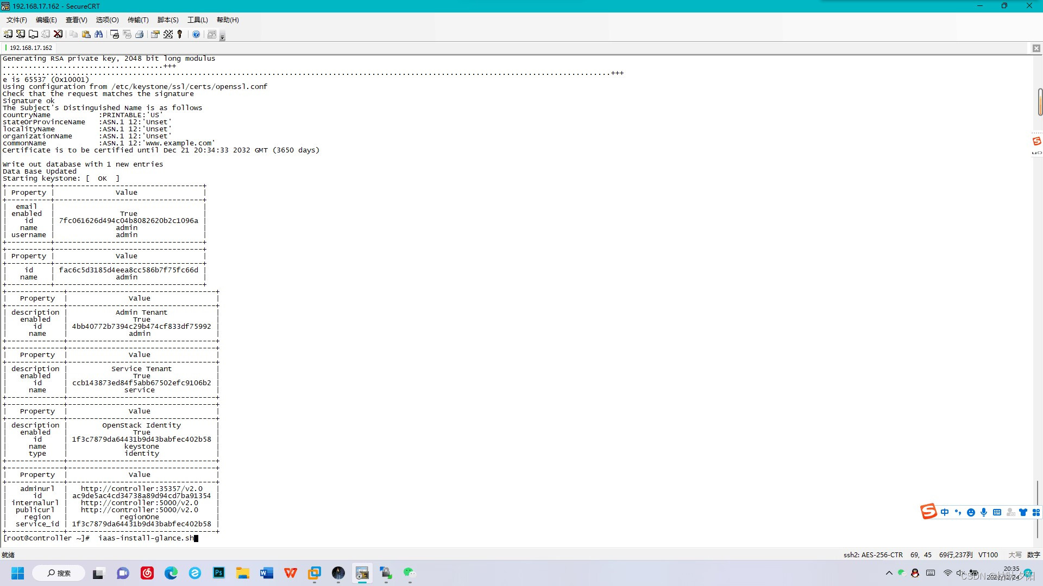Open the Sogou toolbox grid menu

pos(1036,512)
